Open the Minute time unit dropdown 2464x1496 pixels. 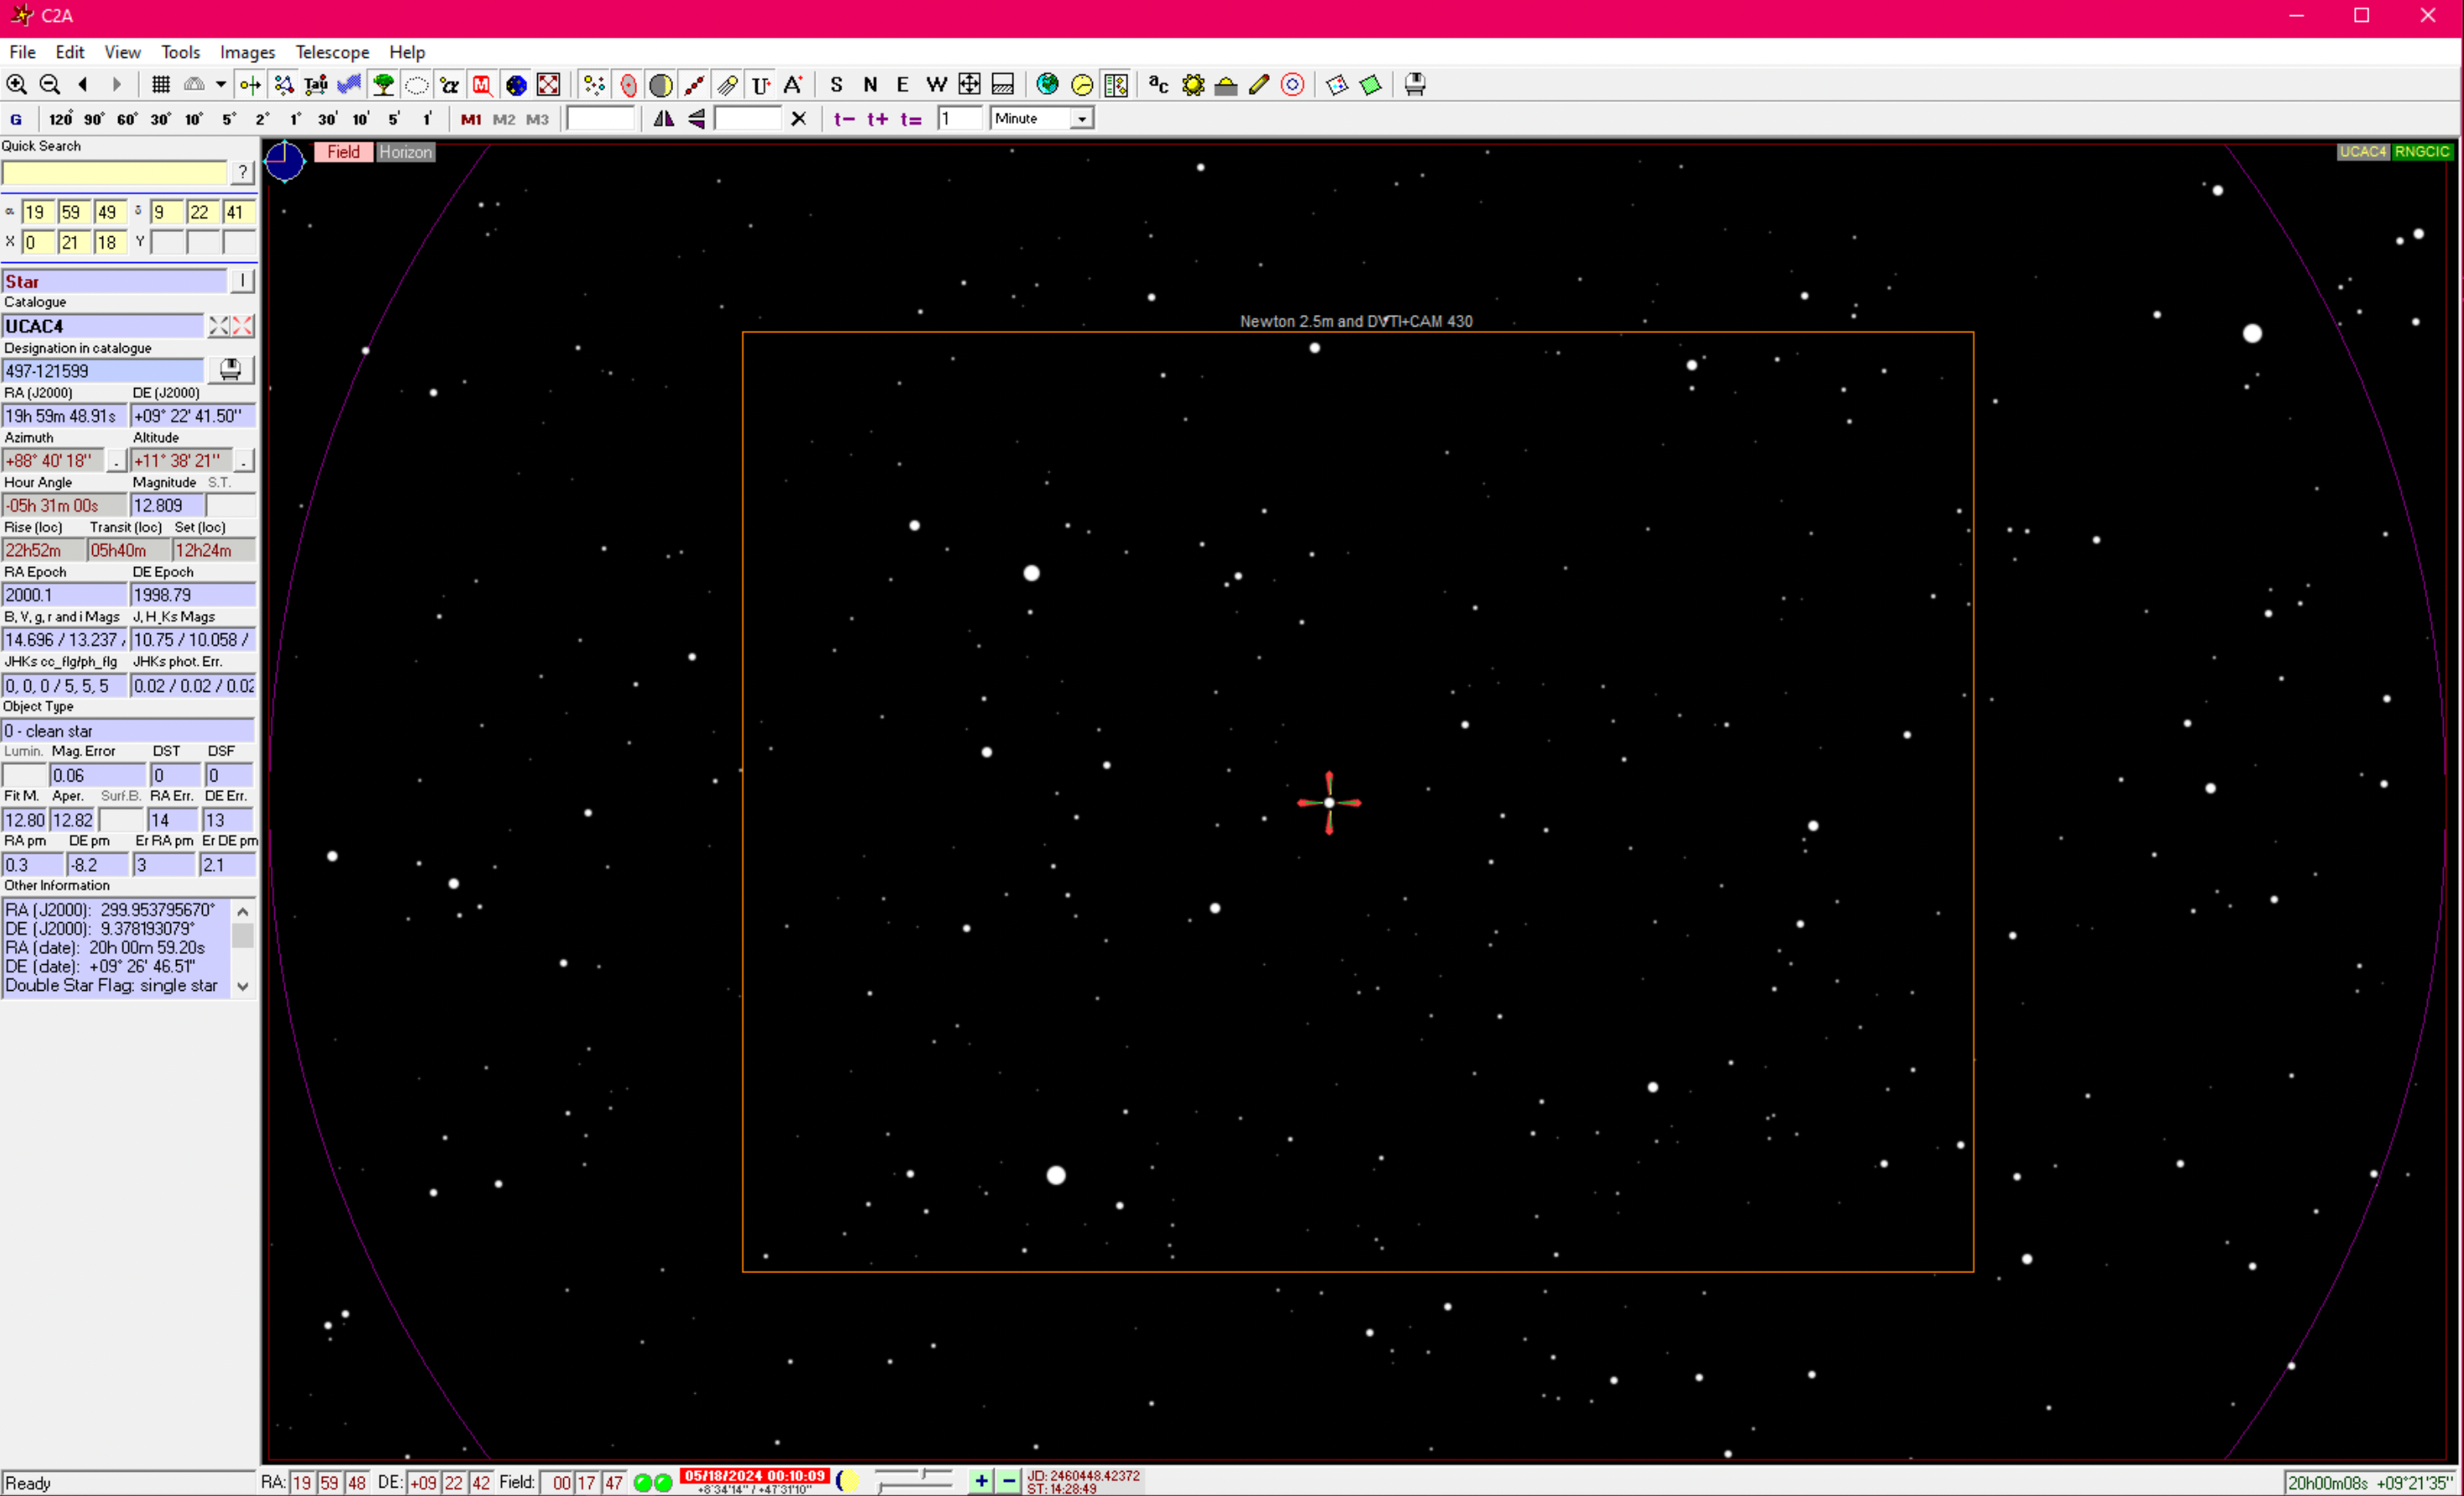coord(1081,119)
